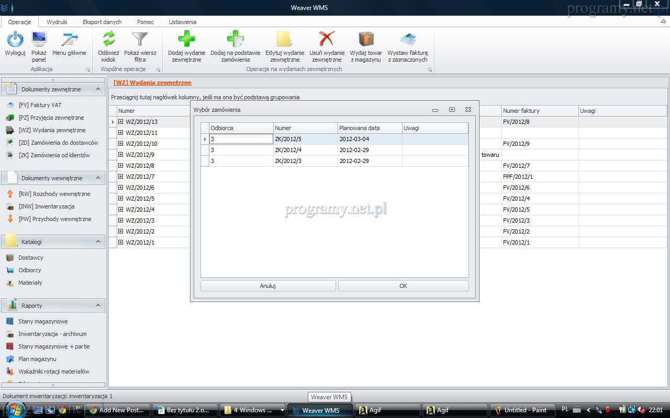Open Menu główne from the ribbon
Image resolution: width=670 pixels, height=418 pixels.
tap(69, 40)
